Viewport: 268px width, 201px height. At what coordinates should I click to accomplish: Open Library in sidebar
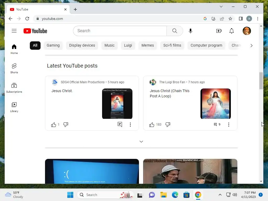14,107
